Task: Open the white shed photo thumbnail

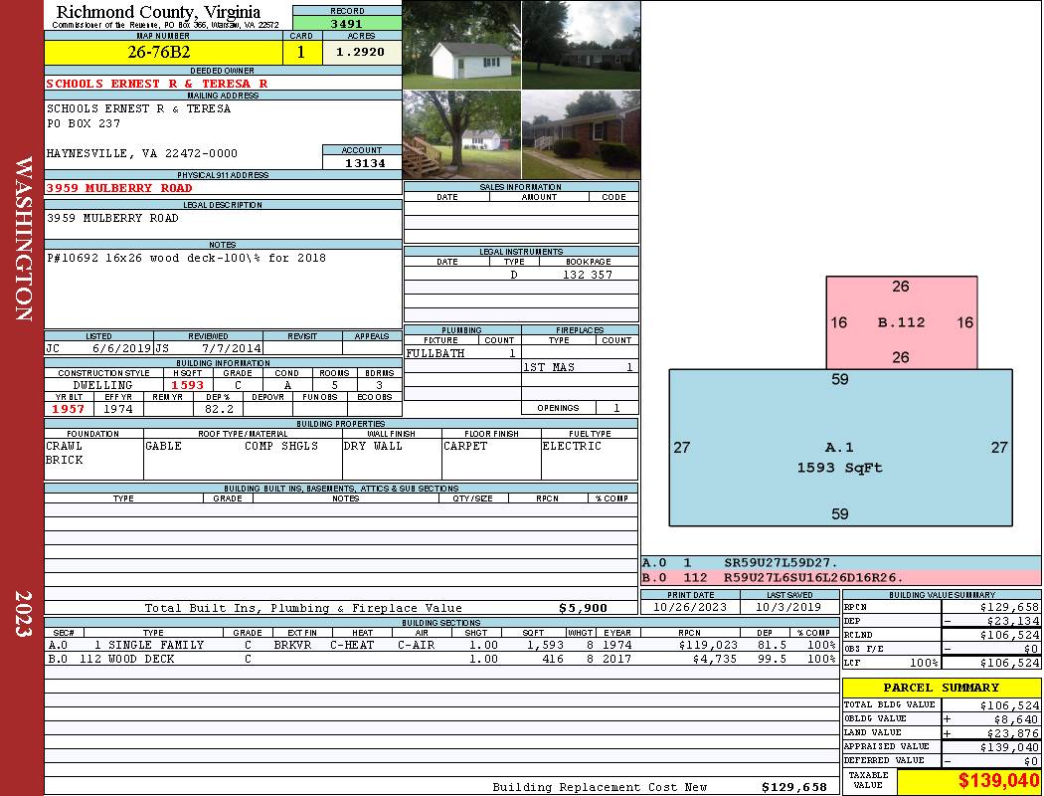Action: tap(461, 45)
